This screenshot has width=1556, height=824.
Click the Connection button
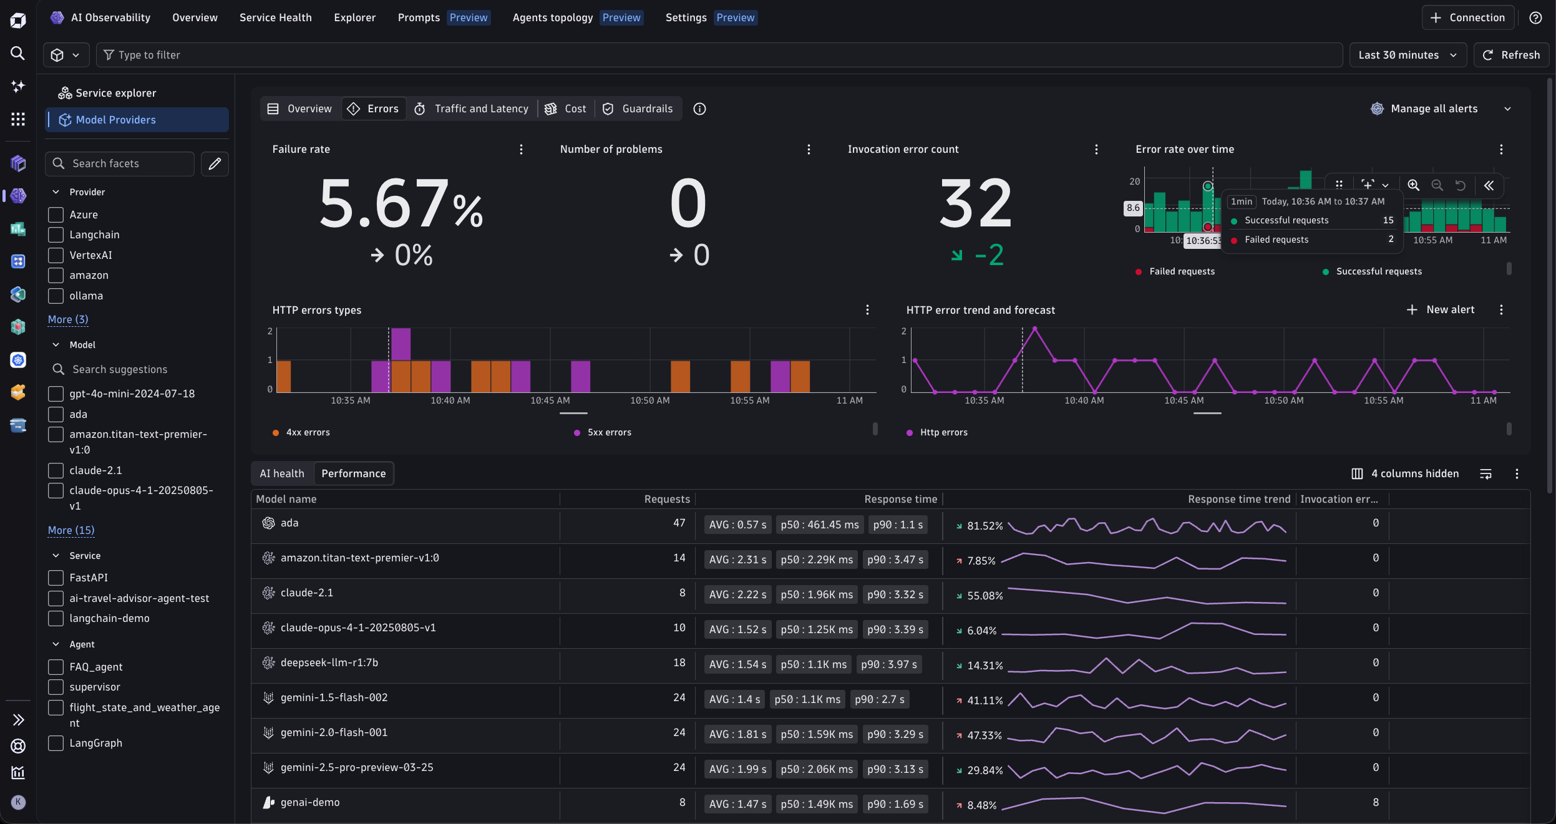[1467, 17]
